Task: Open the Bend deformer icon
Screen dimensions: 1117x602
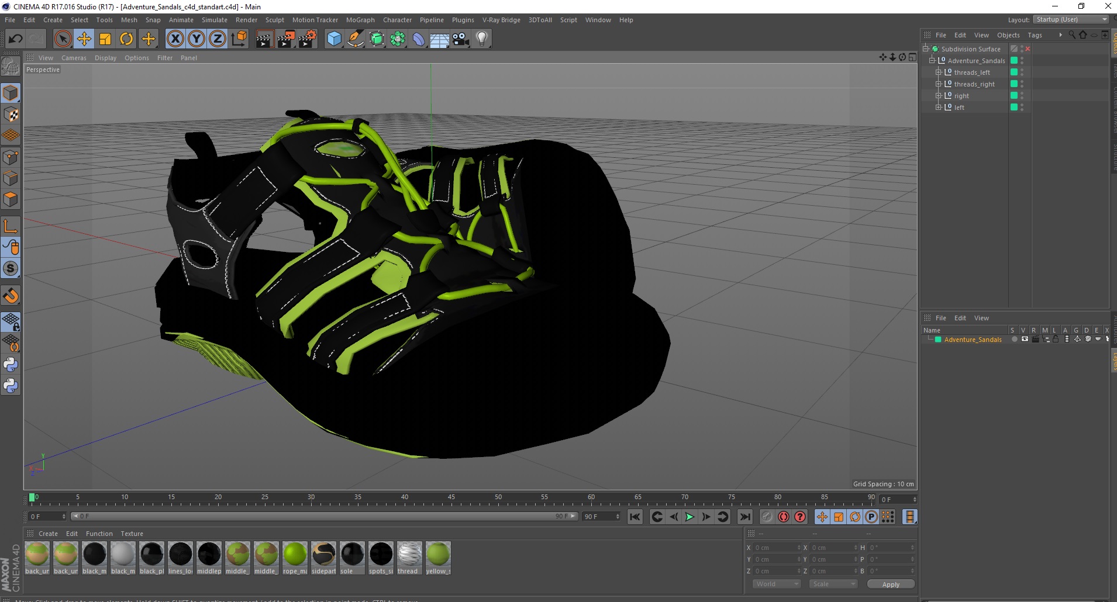Action: [x=419, y=39]
